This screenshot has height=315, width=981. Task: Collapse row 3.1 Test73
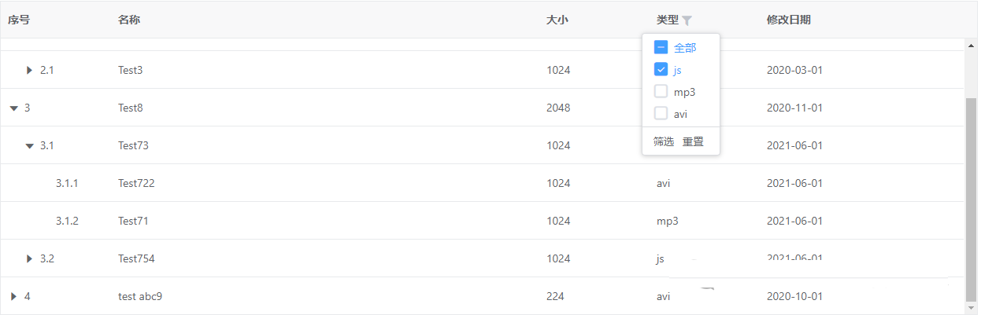(30, 145)
